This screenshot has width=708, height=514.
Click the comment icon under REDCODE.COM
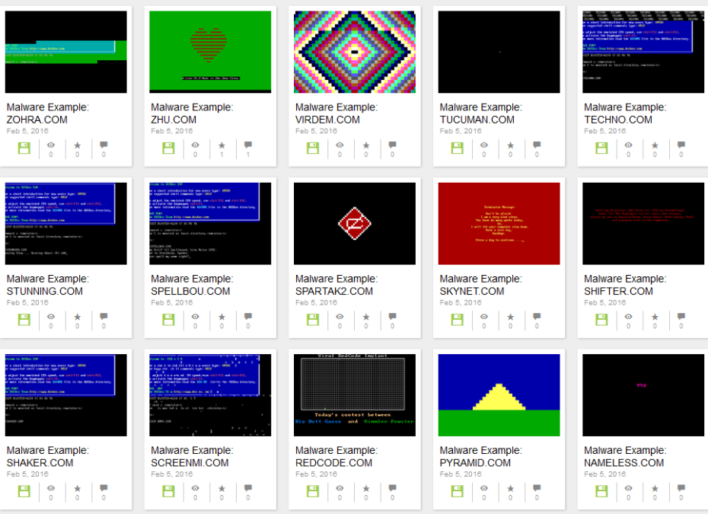(x=392, y=487)
